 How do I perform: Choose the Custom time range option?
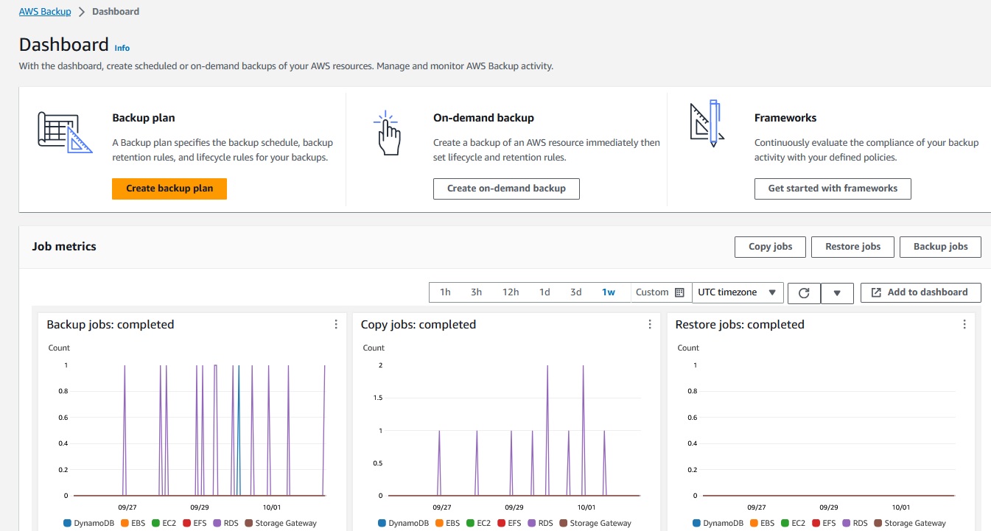point(660,292)
